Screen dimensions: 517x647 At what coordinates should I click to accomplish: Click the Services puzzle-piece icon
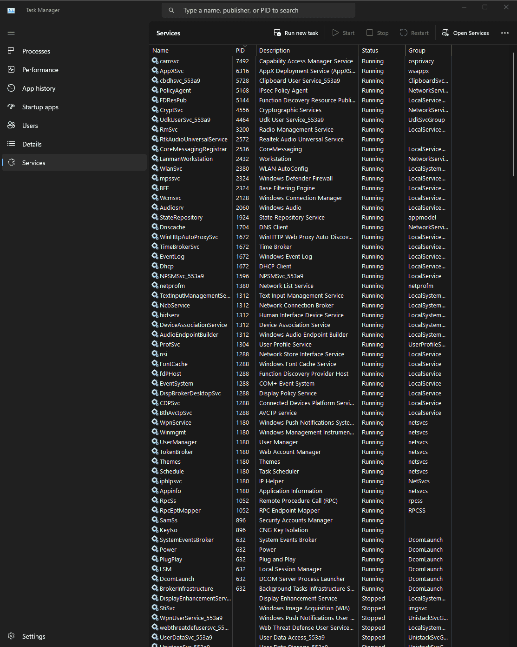[x=11, y=162]
